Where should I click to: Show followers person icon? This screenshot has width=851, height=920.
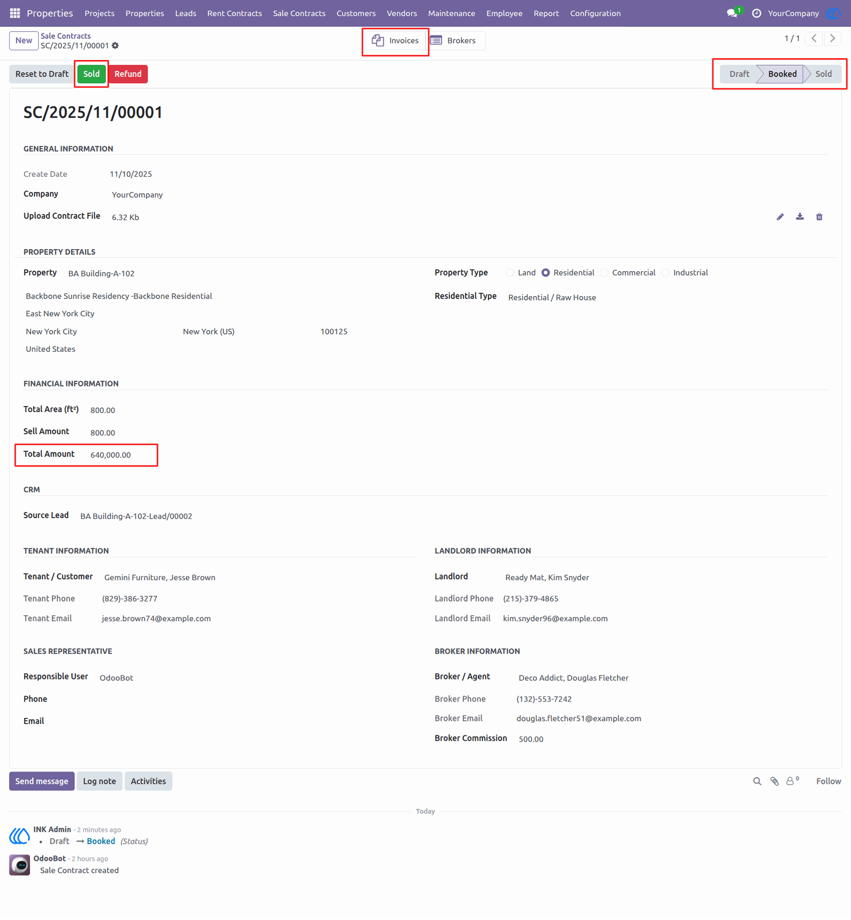(792, 781)
